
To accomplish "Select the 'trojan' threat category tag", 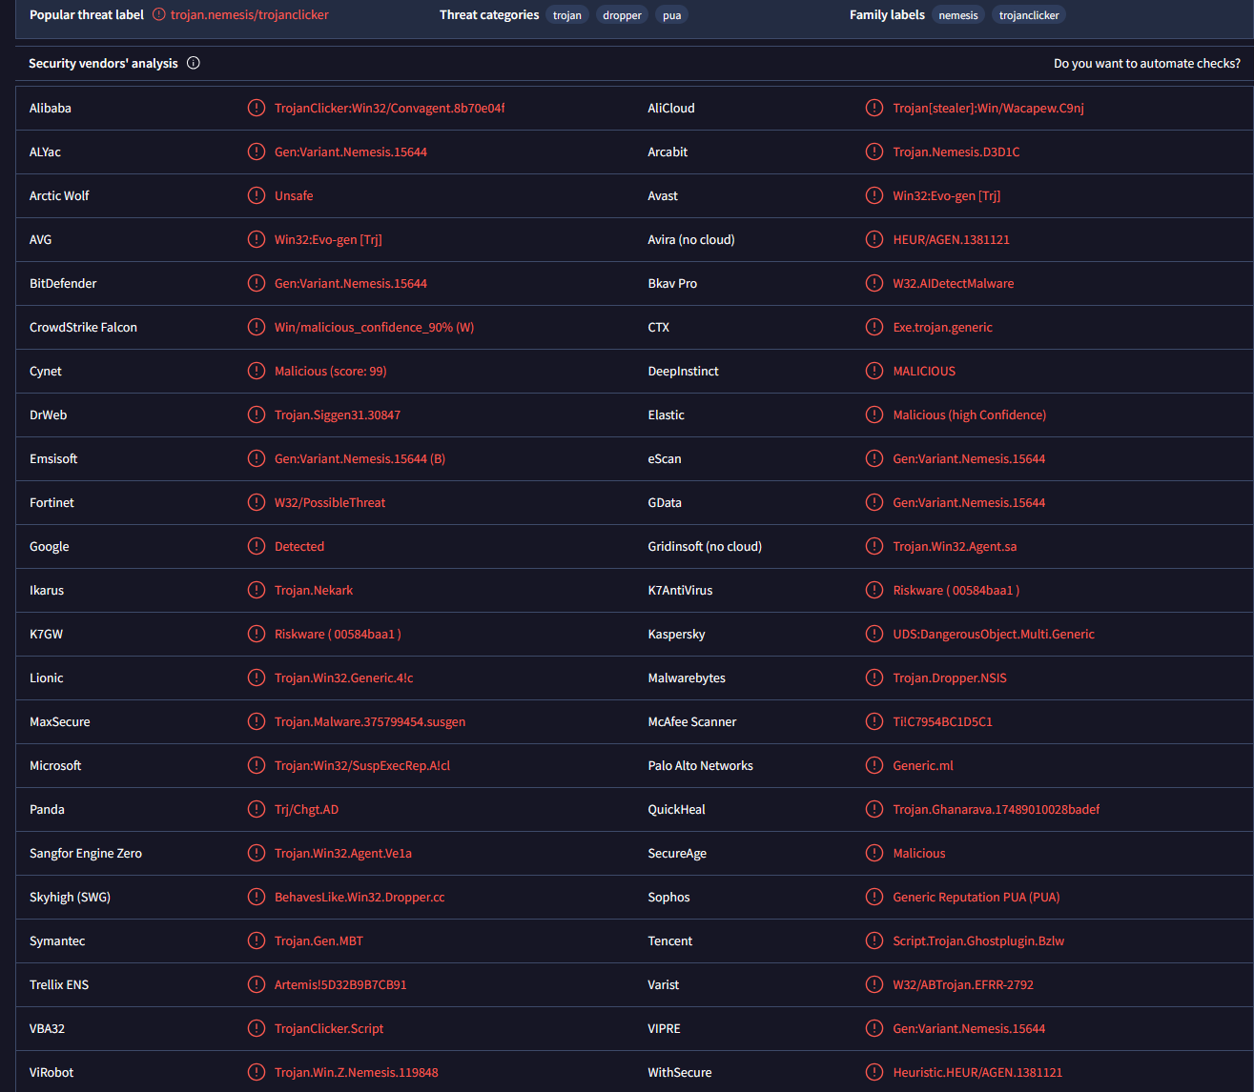I will pos(567,15).
